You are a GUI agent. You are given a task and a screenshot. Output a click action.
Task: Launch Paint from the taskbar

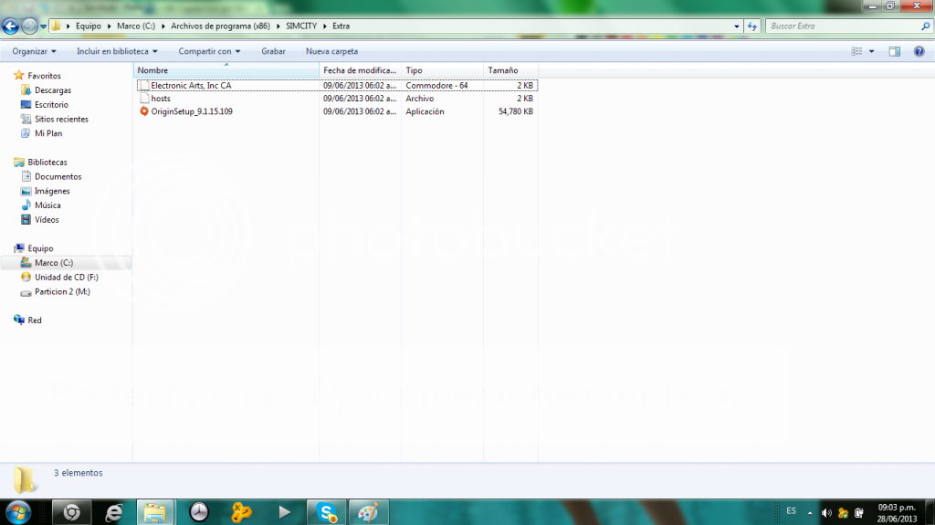[366, 512]
